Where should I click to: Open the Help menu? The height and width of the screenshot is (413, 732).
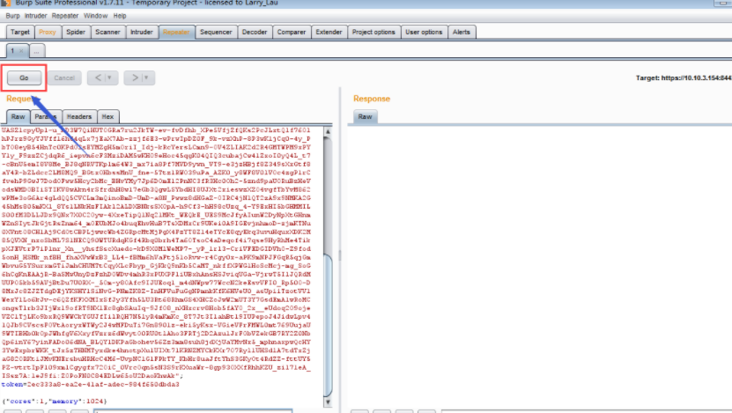120,16
